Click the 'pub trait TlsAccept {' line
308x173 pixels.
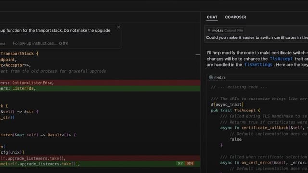(x=235, y=111)
